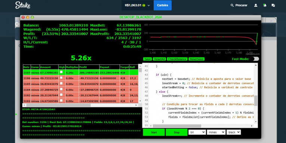
Task: Open the user profile icon
Action: [x=256, y=5]
